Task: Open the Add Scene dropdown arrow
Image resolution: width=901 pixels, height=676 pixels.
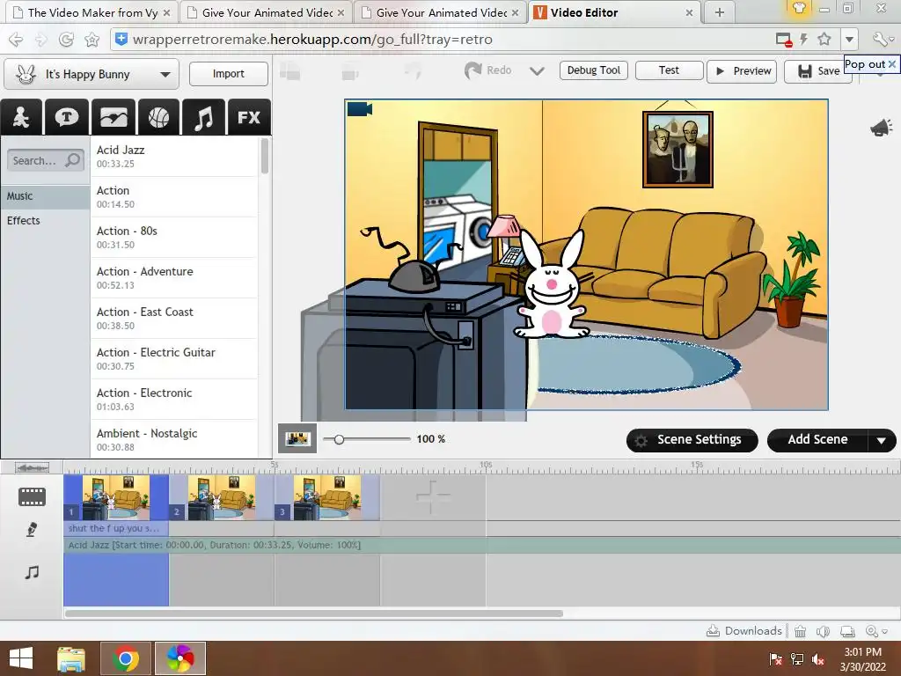Action: (881, 441)
